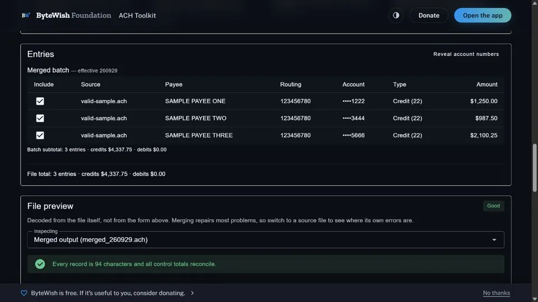Click the heart icon in donation banner
Screen dimensions: 538x302
[24, 293]
